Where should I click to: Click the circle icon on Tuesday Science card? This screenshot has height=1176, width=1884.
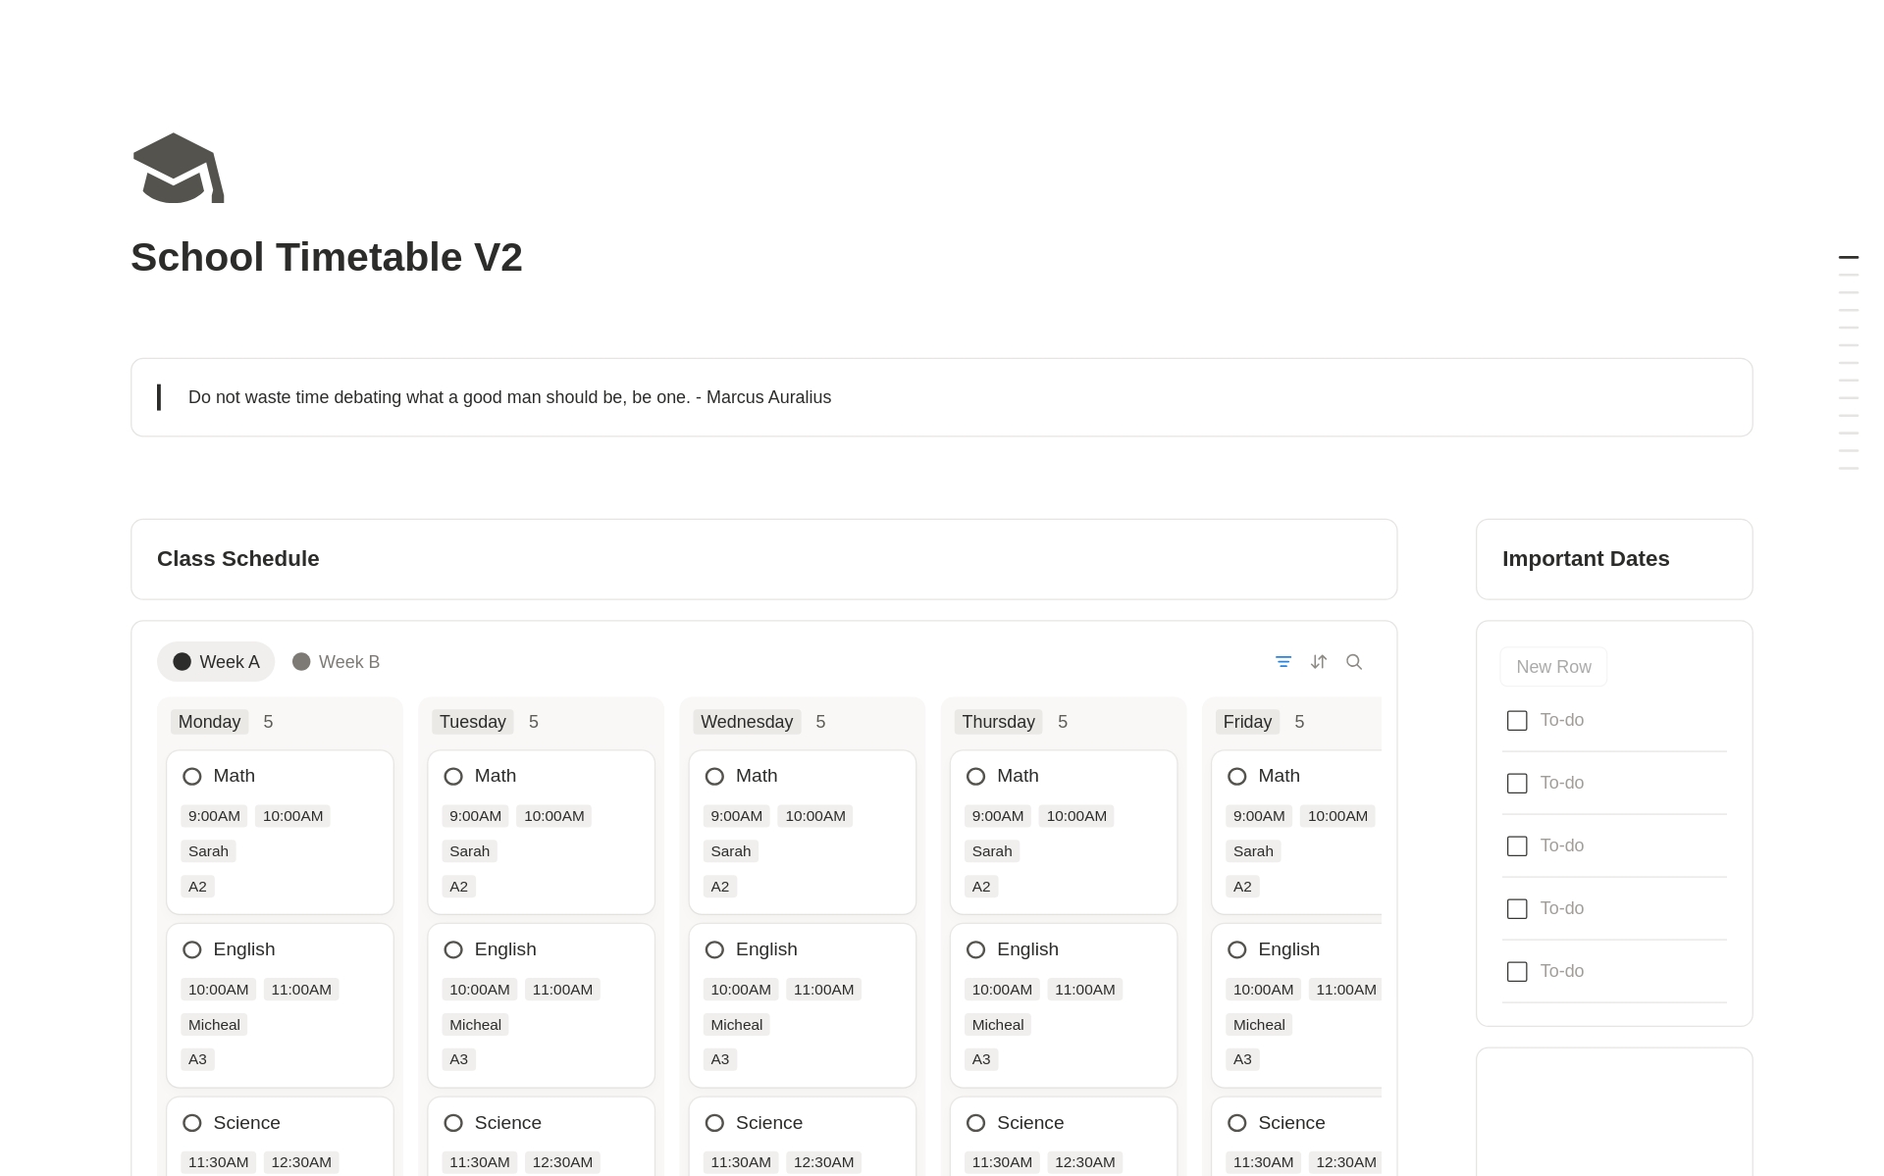coord(453,1123)
